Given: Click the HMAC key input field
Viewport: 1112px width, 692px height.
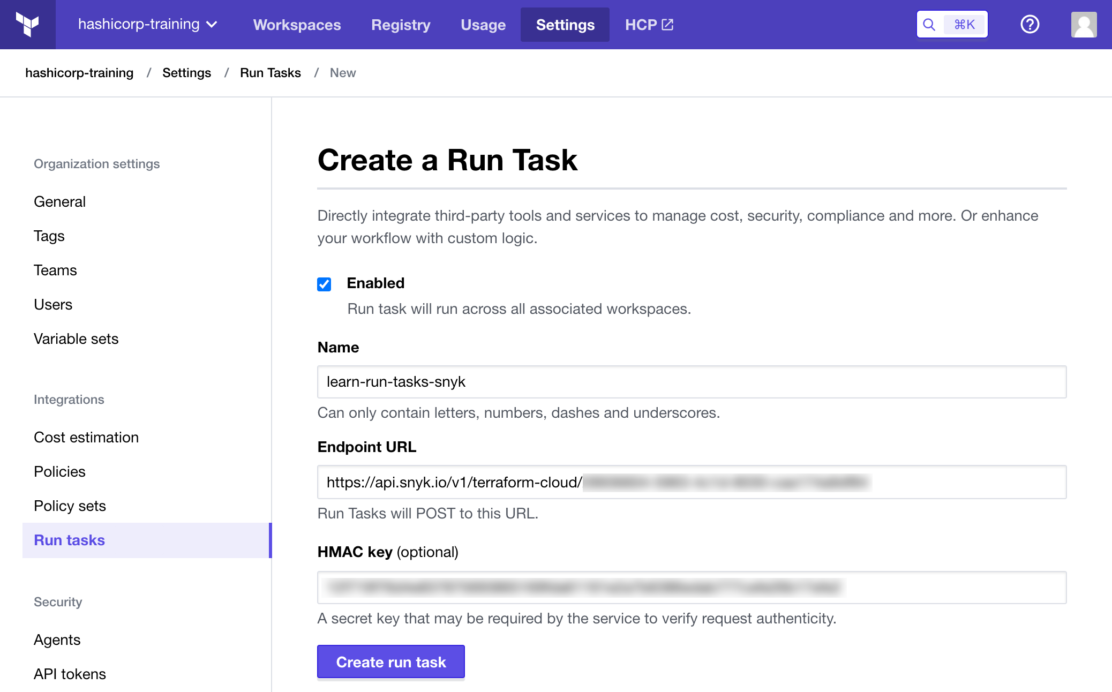Looking at the screenshot, I should point(692,588).
